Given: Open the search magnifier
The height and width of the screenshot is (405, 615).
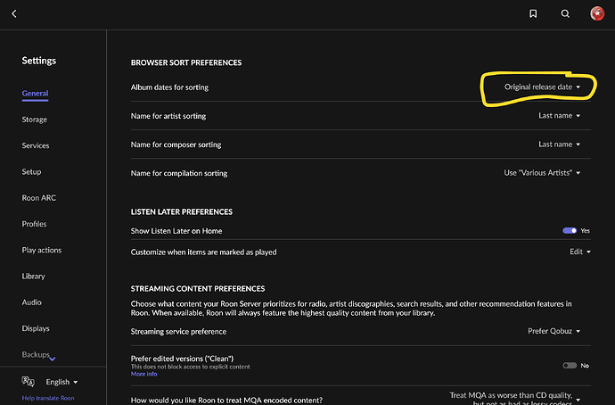Looking at the screenshot, I should click(565, 13).
